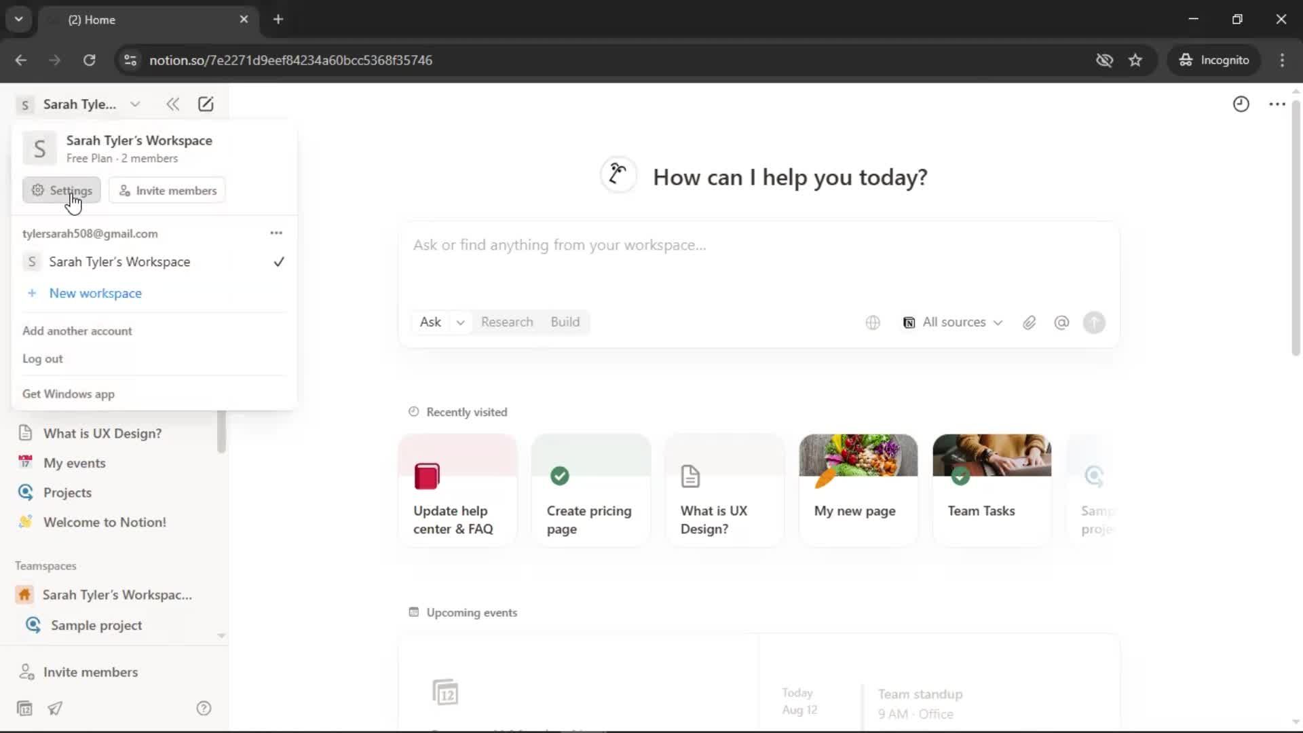Viewport: 1303px width, 733px height.
Task: Submit the prompt with the up-arrow send button
Action: pyautogui.click(x=1094, y=322)
